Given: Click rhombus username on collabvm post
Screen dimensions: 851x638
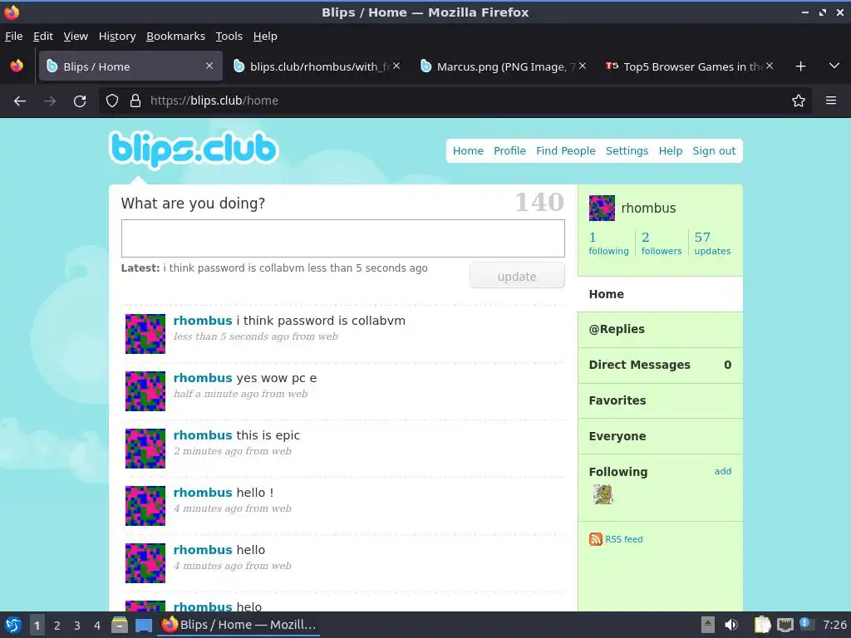Looking at the screenshot, I should pyautogui.click(x=203, y=321).
